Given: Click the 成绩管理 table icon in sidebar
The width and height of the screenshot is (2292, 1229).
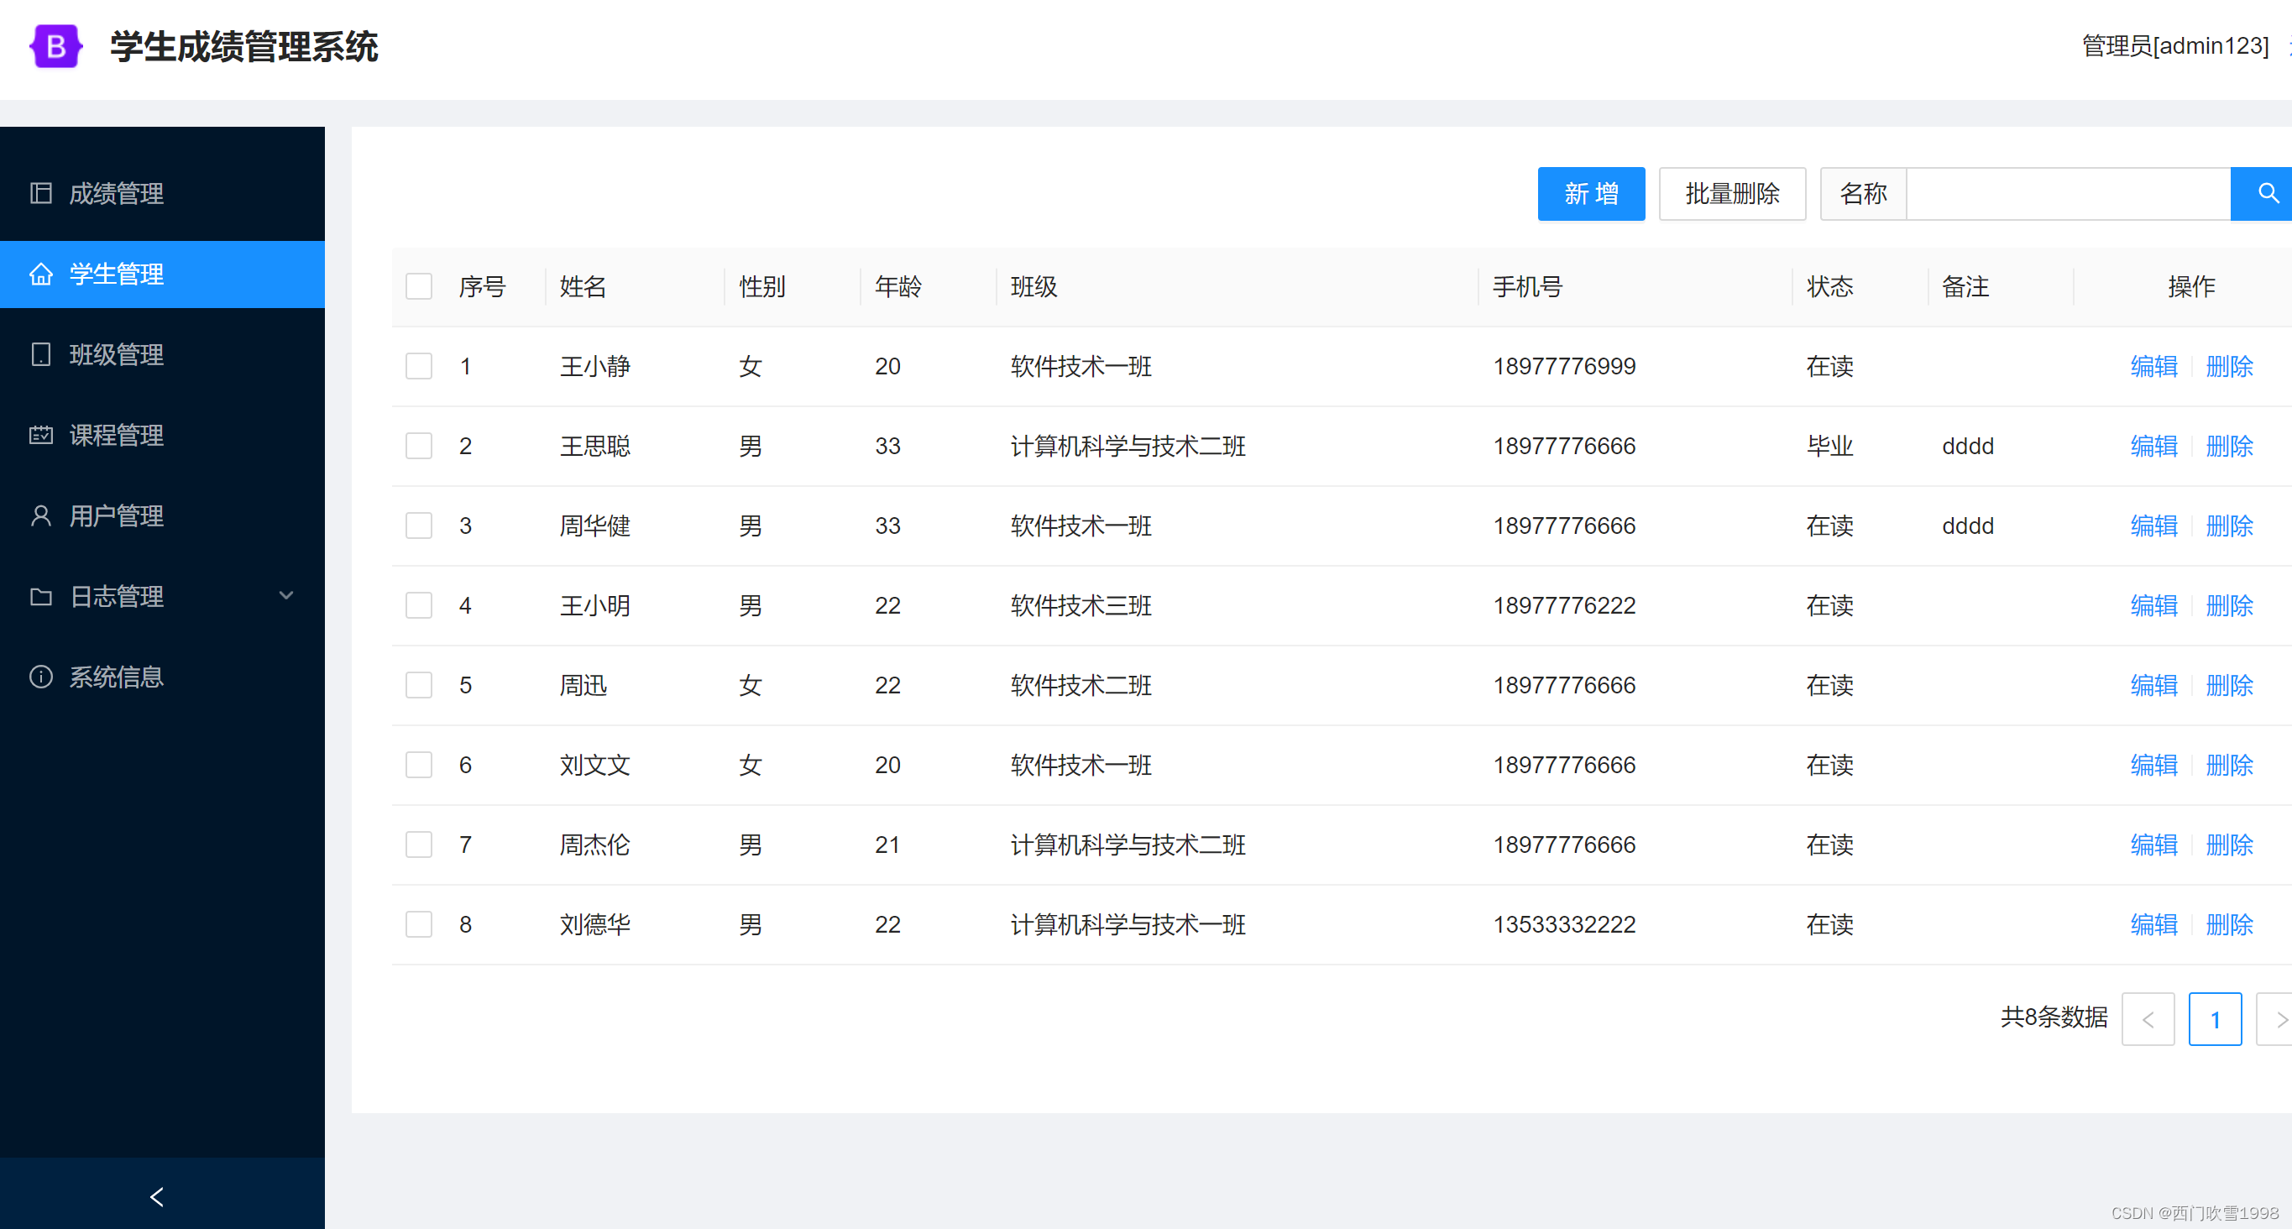Looking at the screenshot, I should [41, 193].
